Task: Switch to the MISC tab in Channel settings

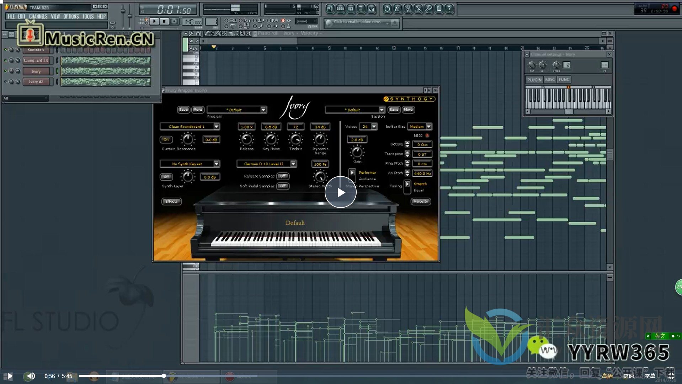Action: tap(550, 80)
